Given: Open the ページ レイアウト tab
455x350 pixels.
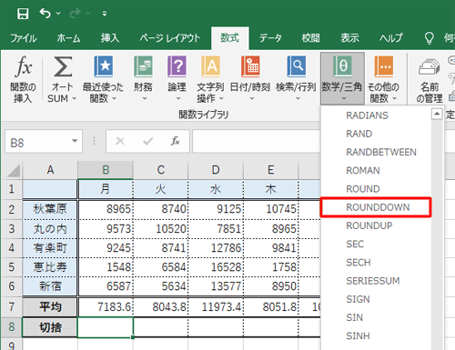Looking at the screenshot, I should (170, 38).
